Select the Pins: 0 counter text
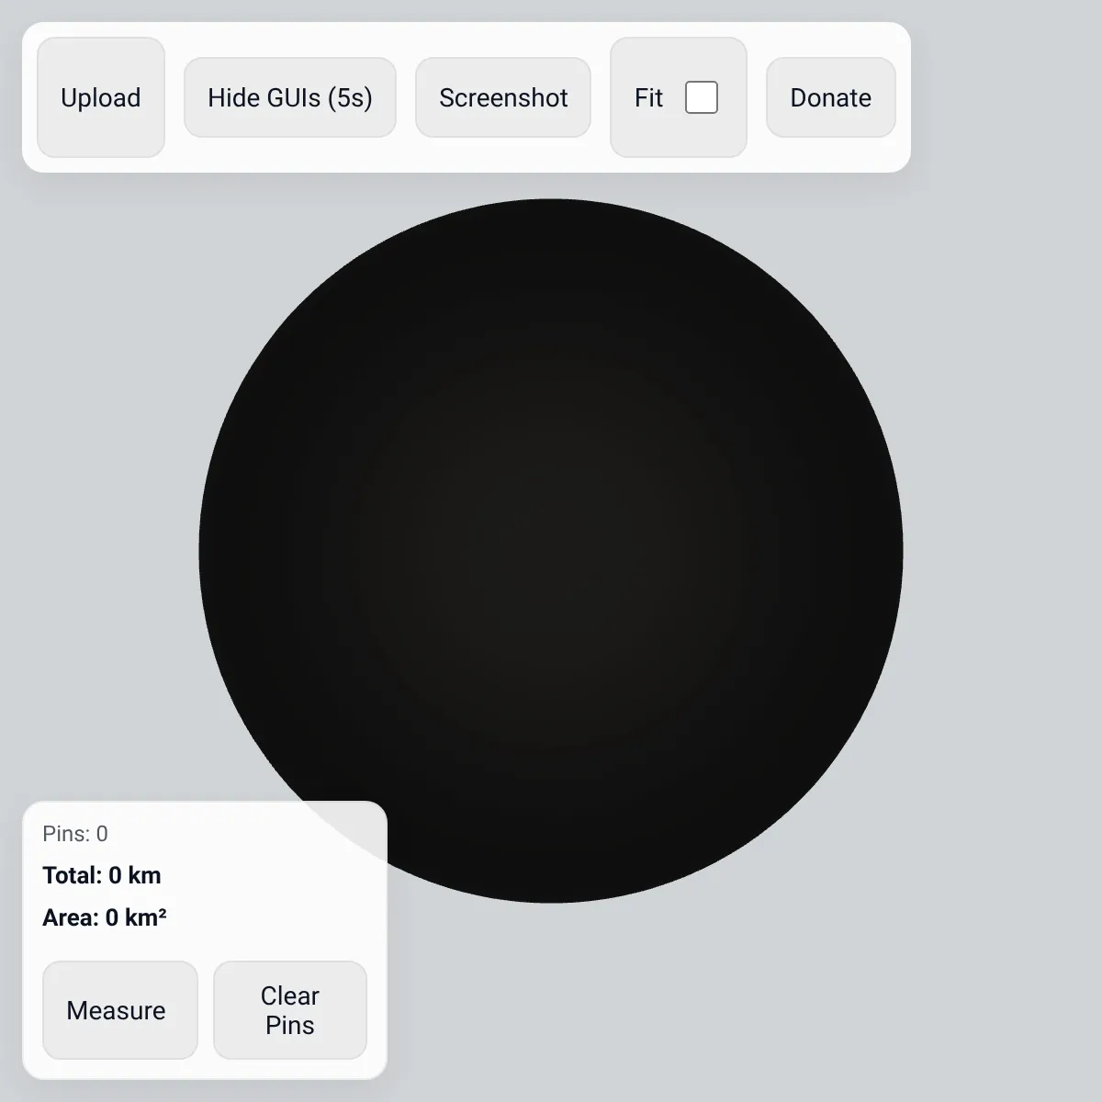The image size is (1102, 1102). tap(75, 834)
